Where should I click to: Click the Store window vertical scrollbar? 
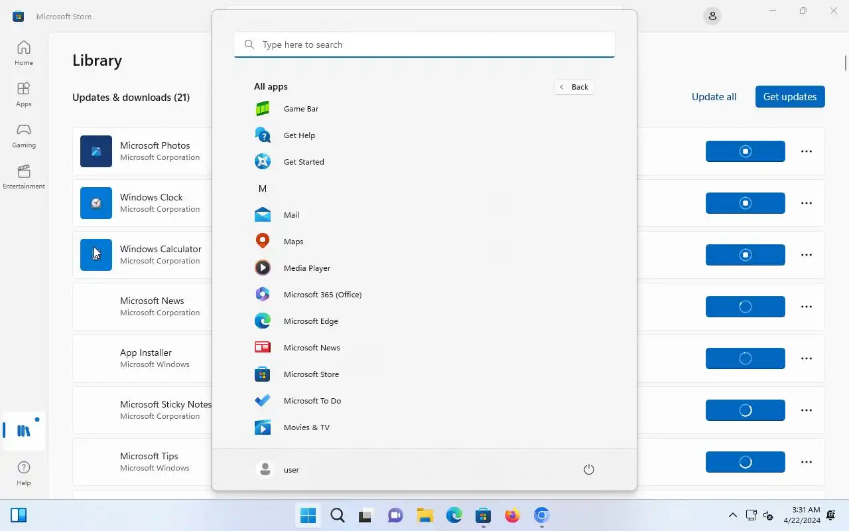(x=846, y=63)
